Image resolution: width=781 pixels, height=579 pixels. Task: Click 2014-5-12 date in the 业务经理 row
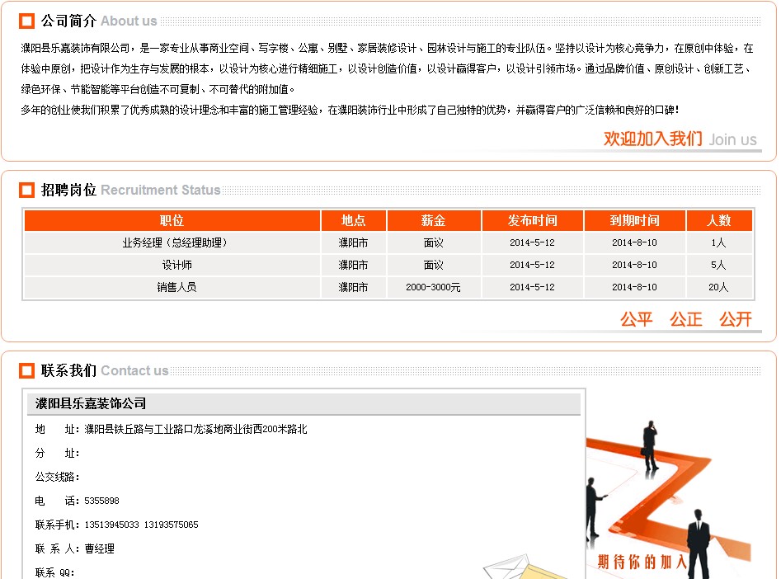[532, 242]
